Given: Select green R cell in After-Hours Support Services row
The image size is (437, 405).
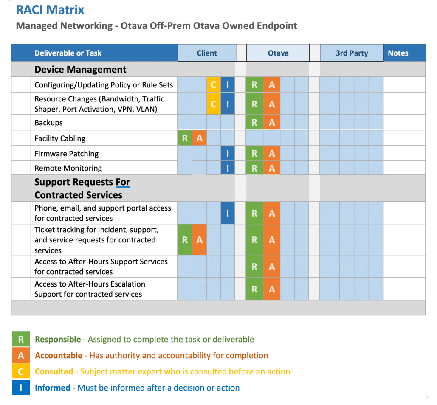Looking at the screenshot, I should tap(254, 267).
